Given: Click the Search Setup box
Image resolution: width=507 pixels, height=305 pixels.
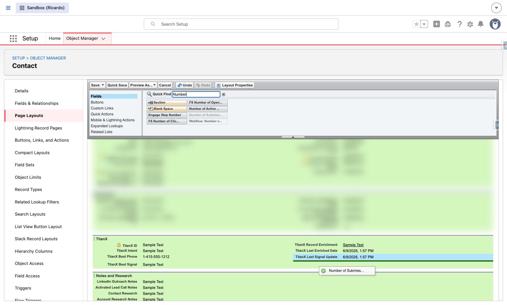Looking at the screenshot, I should 241,24.
